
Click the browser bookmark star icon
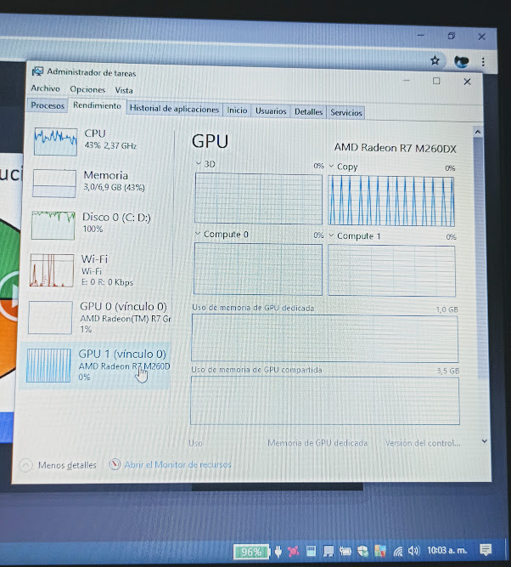click(x=435, y=60)
